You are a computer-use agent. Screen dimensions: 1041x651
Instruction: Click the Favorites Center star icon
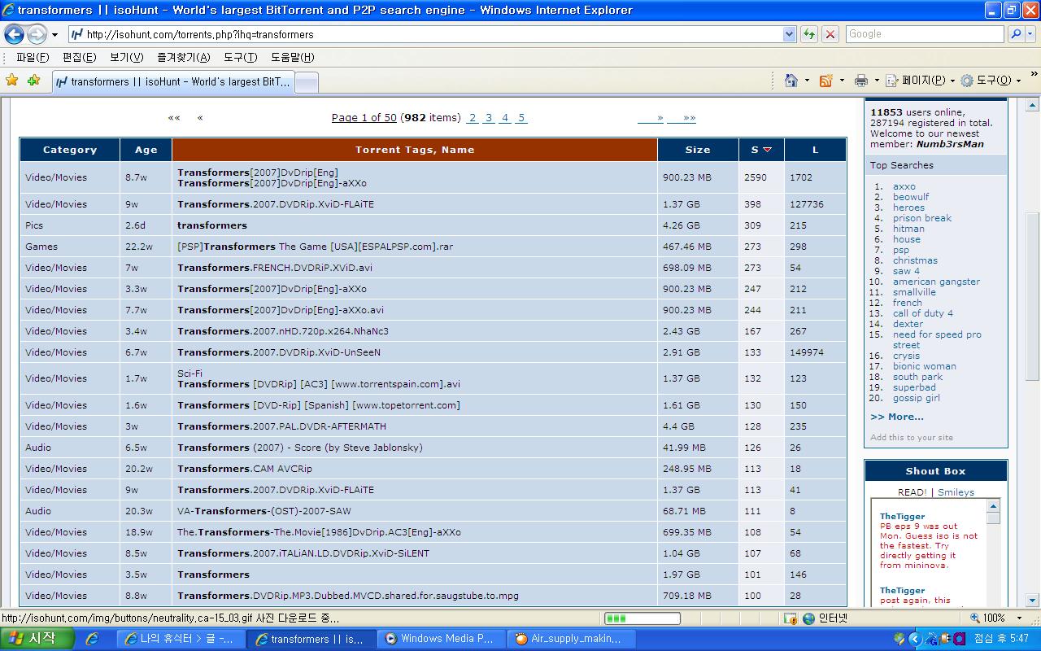(x=11, y=81)
